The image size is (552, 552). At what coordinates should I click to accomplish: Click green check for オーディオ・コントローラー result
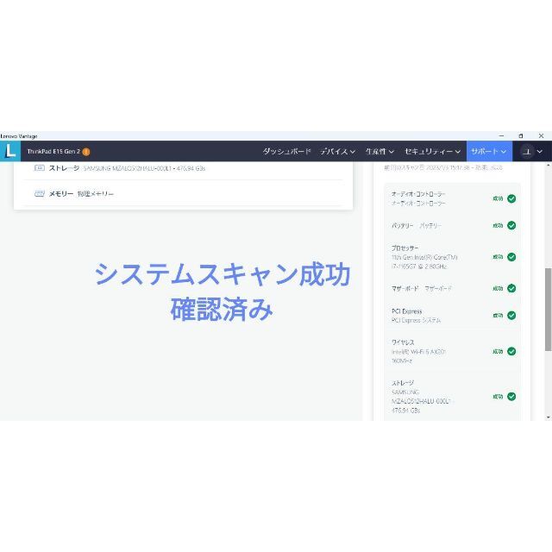[x=511, y=198]
